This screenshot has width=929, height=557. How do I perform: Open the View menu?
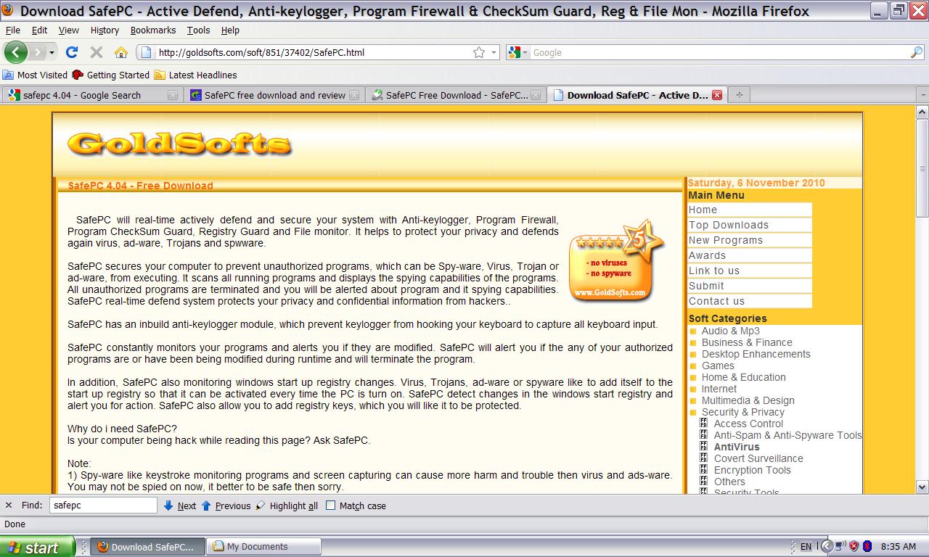coord(68,30)
